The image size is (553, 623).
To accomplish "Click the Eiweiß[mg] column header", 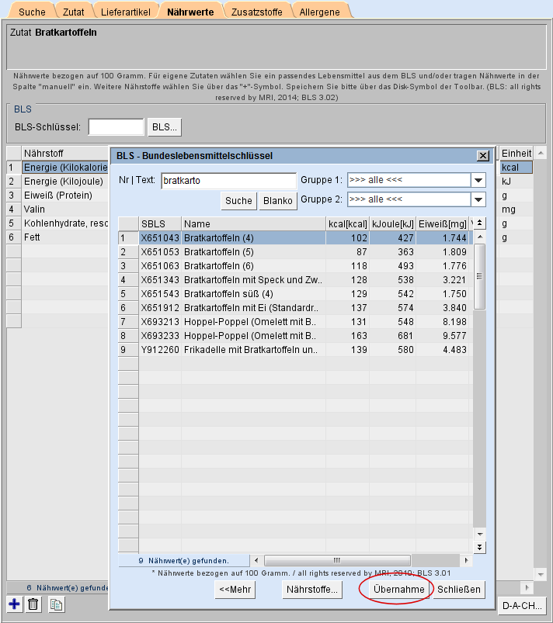I will pyautogui.click(x=443, y=223).
